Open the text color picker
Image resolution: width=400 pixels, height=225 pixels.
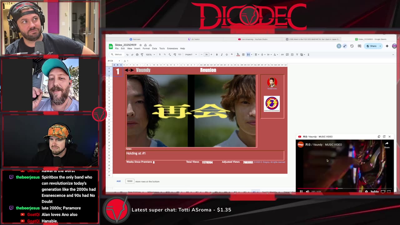click(x=232, y=55)
